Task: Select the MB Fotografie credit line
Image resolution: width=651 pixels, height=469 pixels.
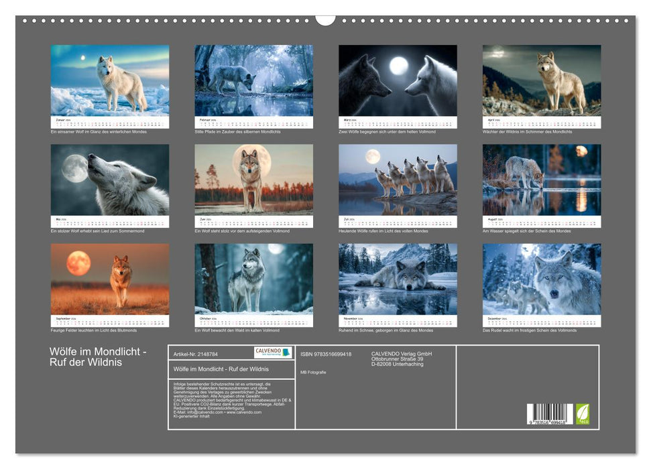Action: pos(313,373)
